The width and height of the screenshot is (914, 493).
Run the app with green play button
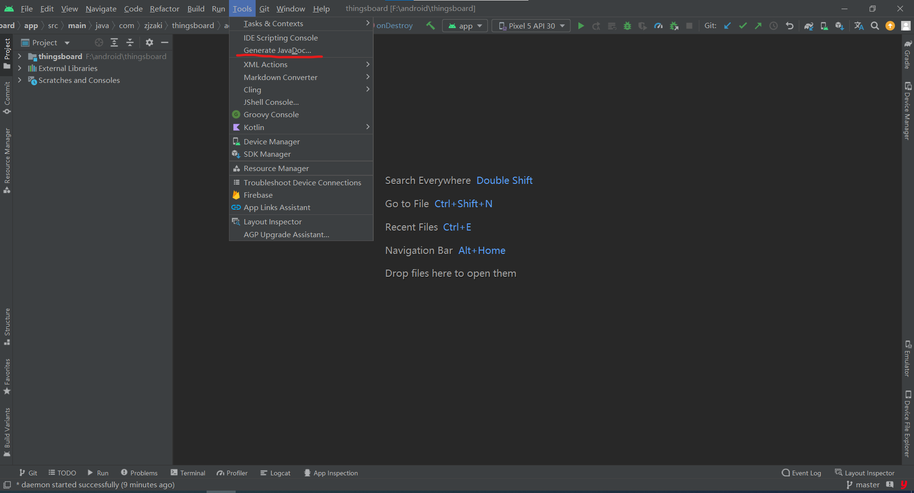tap(581, 26)
